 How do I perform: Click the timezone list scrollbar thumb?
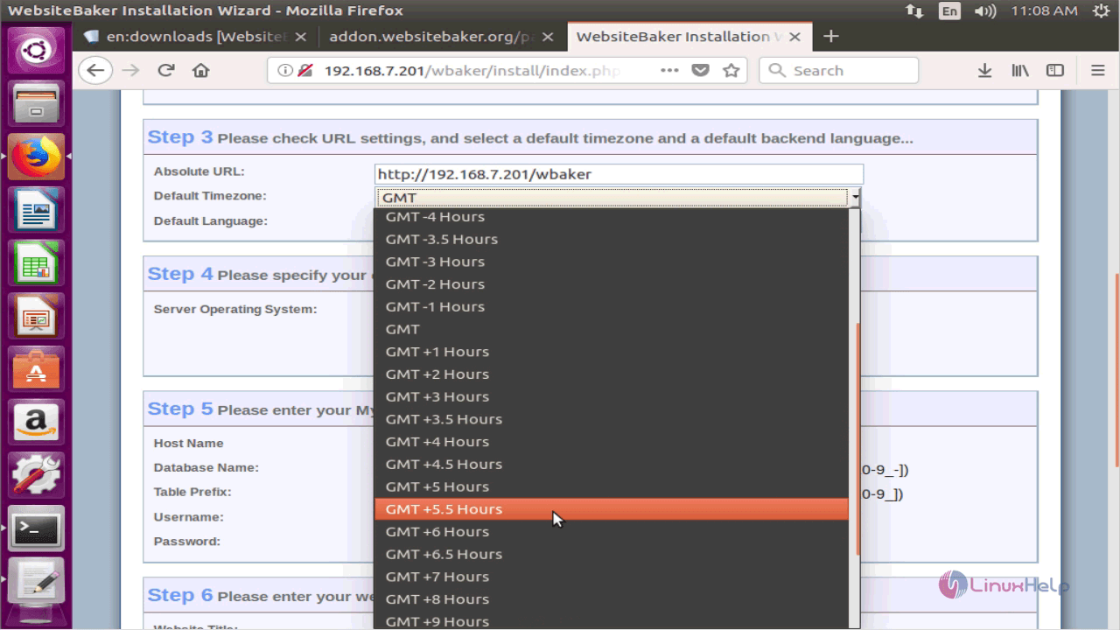(857, 438)
